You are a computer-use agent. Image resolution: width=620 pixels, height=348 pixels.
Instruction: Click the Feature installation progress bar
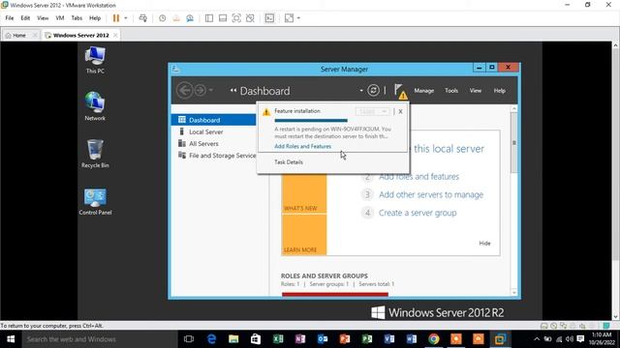[x=311, y=120]
